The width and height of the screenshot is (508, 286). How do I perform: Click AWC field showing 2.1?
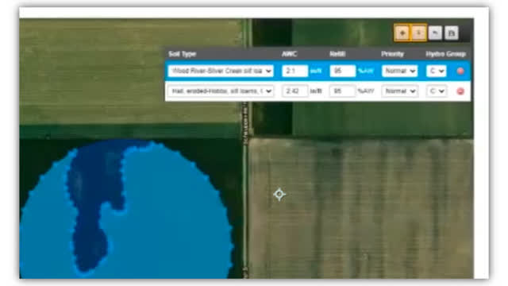[x=294, y=71]
